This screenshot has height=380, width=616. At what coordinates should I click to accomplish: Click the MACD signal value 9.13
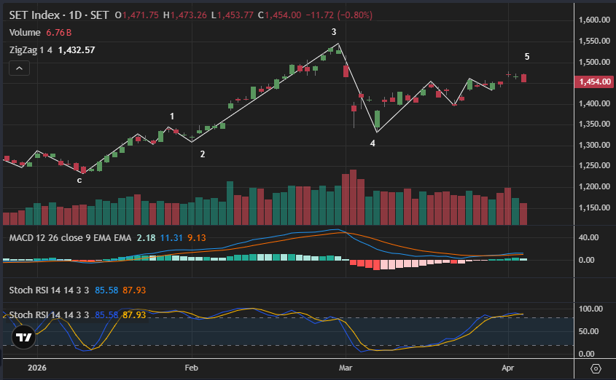196,238
